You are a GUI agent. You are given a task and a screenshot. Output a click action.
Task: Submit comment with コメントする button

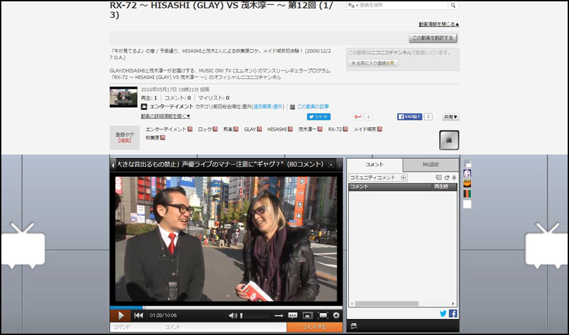click(x=315, y=327)
